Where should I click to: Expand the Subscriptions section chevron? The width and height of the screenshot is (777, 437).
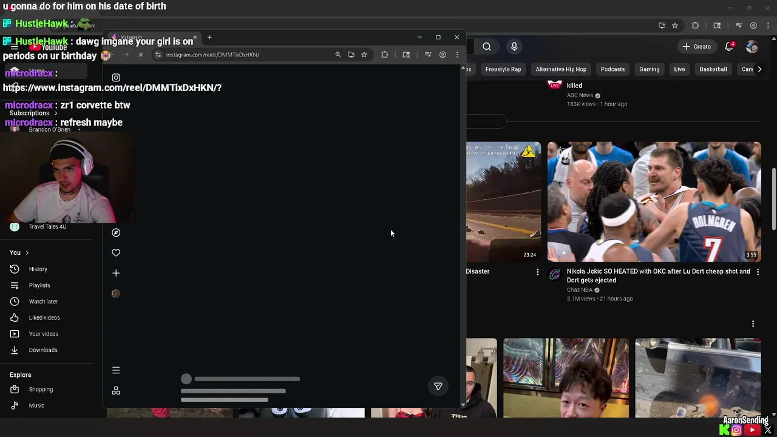(x=56, y=113)
